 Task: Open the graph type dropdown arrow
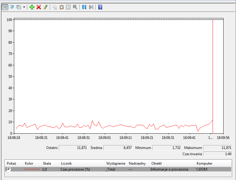pos(24,7)
